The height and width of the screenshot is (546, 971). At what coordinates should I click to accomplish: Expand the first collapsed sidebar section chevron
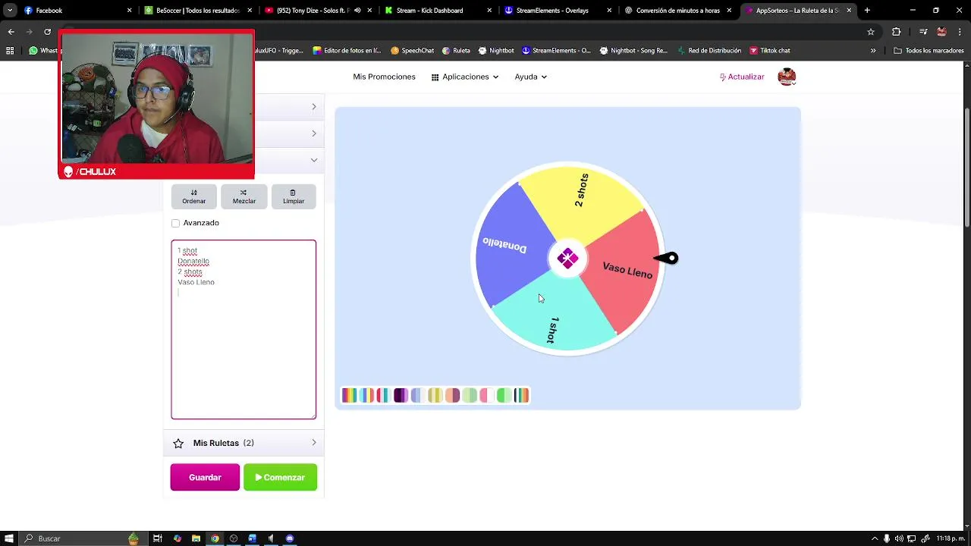point(314,107)
